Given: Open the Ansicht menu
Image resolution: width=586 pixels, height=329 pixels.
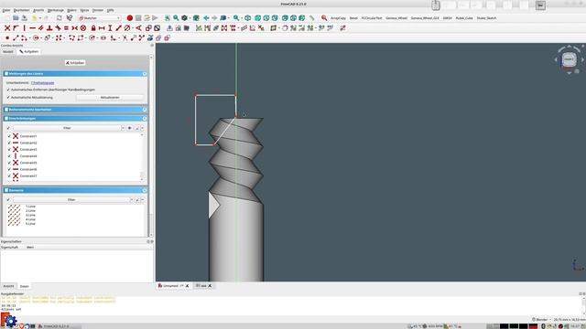Looking at the screenshot, I should pyautogui.click(x=38, y=10).
